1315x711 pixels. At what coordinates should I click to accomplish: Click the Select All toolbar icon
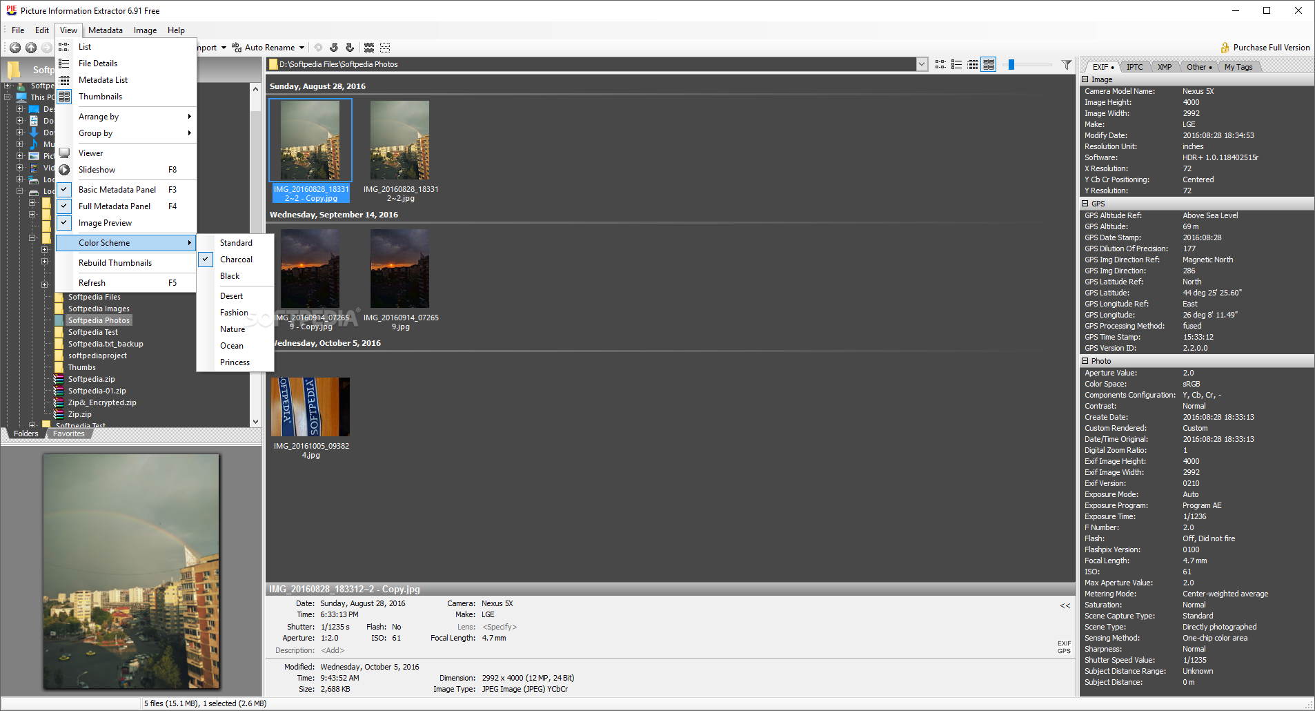point(369,48)
